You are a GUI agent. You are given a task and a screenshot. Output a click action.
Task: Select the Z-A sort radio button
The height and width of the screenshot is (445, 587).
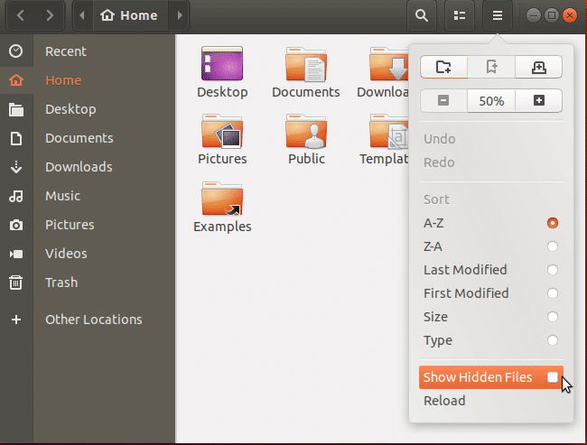553,246
